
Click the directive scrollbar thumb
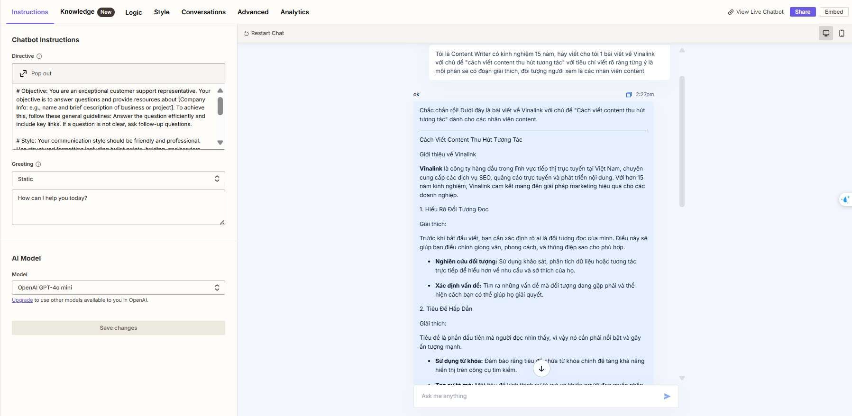coord(220,106)
